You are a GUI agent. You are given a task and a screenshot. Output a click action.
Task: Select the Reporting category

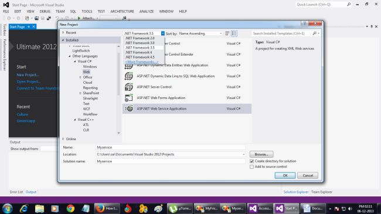point(90,88)
